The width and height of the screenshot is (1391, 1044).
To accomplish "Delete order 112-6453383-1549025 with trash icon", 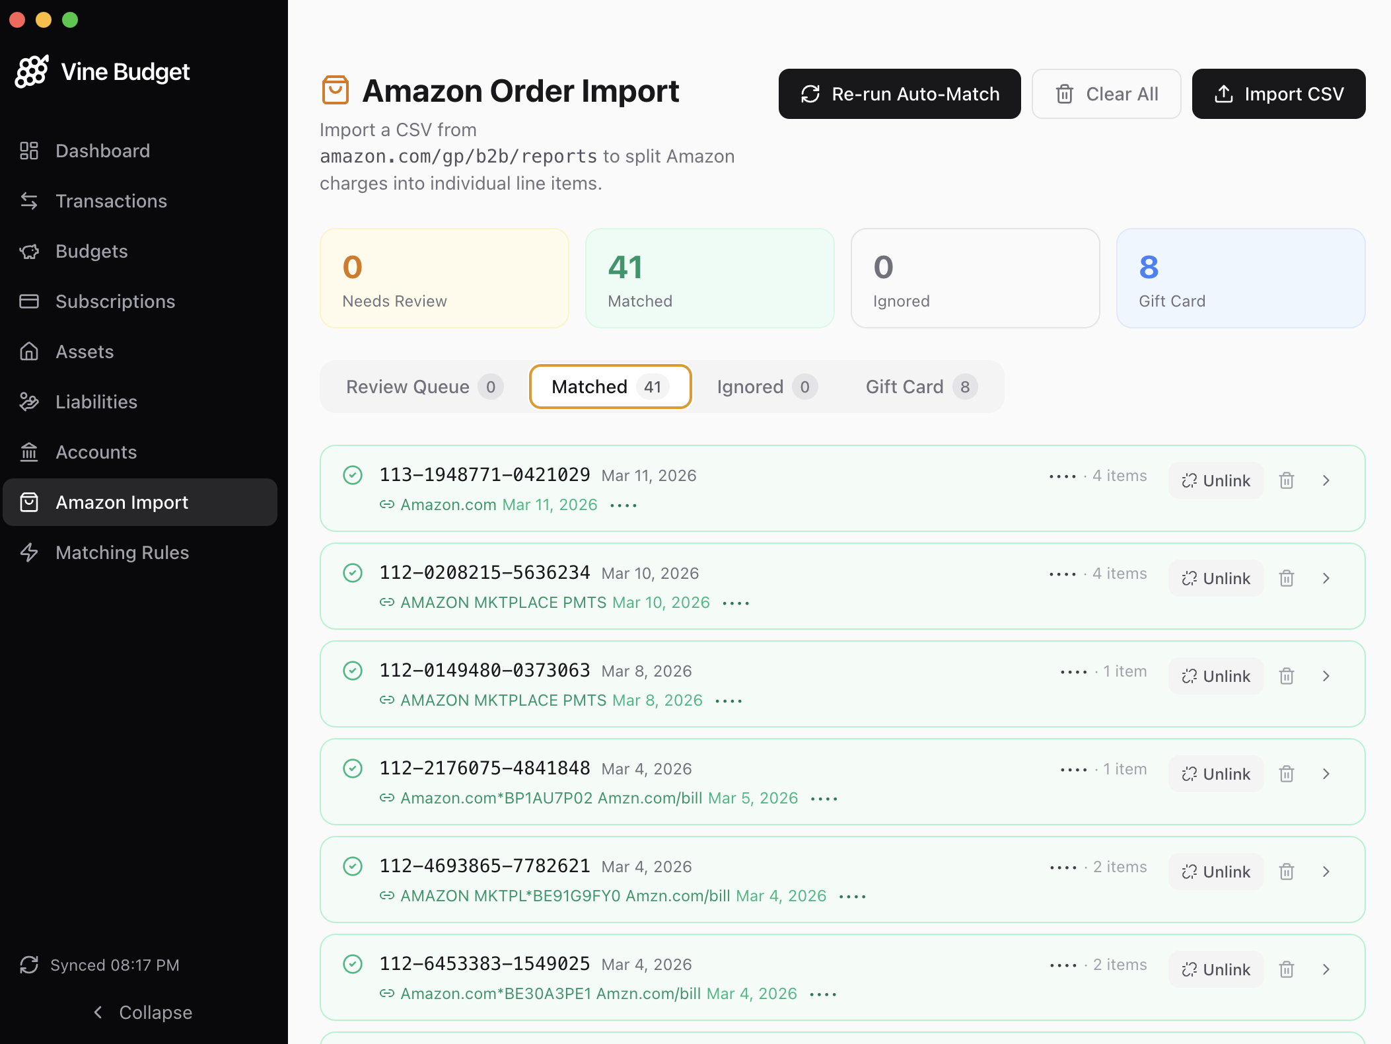I will click(x=1287, y=969).
